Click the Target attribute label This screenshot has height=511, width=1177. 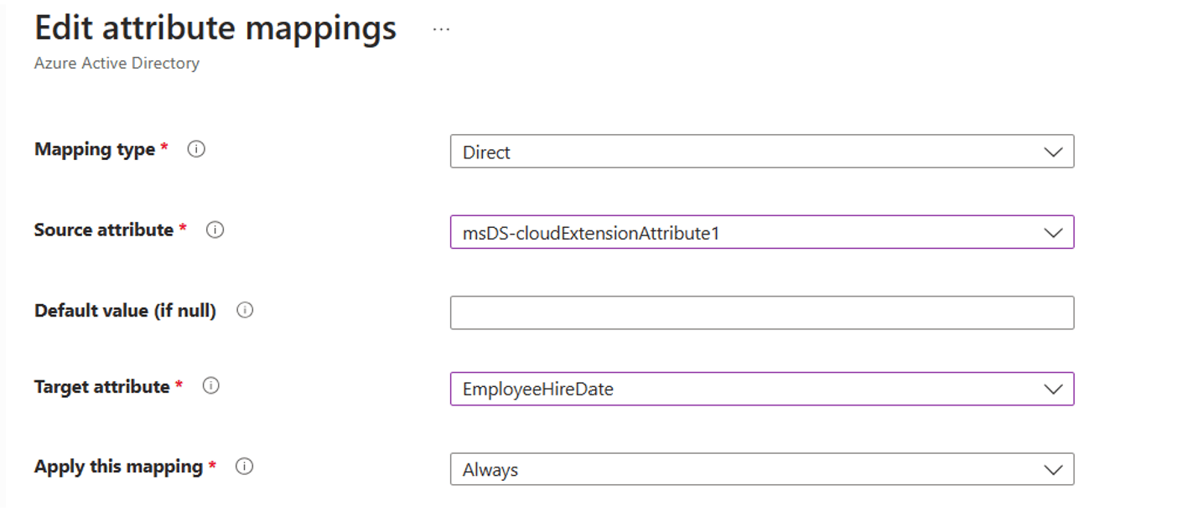click(x=102, y=386)
